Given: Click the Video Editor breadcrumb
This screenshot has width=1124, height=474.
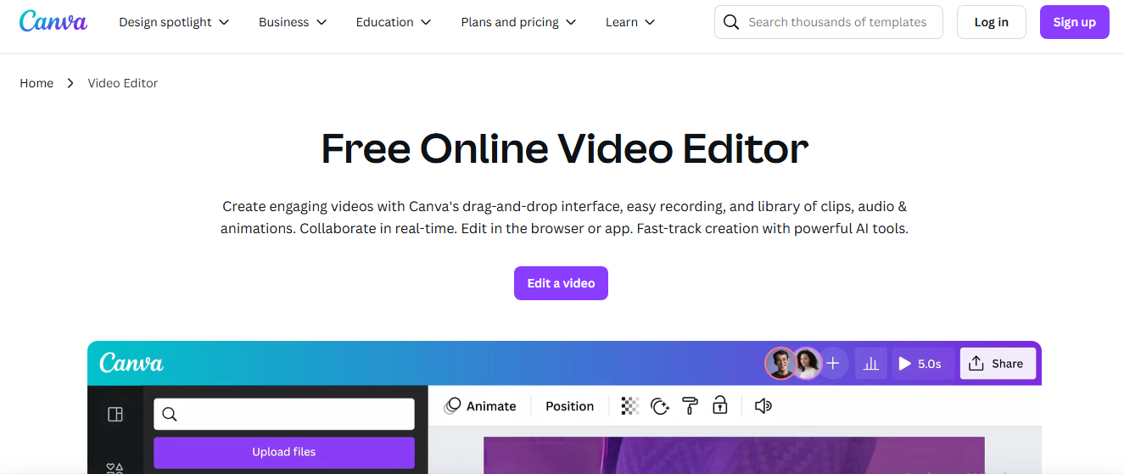Looking at the screenshot, I should point(123,83).
